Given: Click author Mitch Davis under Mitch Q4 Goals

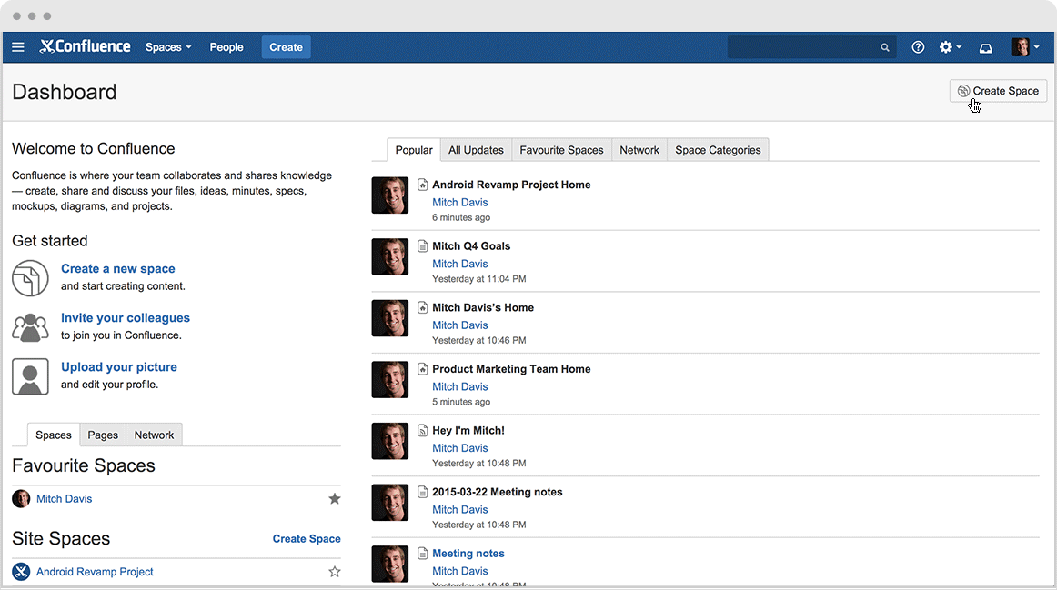Looking at the screenshot, I should tap(459, 264).
